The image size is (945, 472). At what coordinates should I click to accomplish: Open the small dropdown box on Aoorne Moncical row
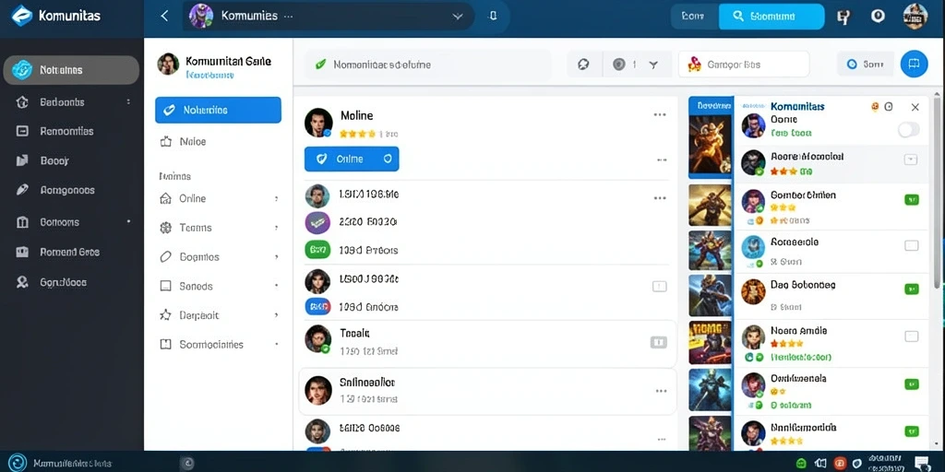[x=911, y=159]
